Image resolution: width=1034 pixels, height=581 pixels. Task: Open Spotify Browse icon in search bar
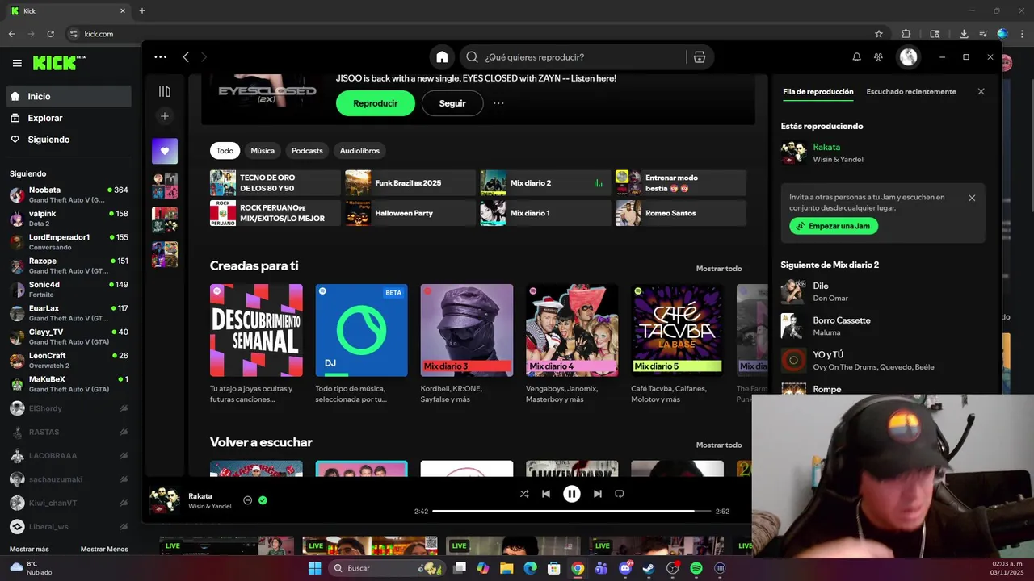click(700, 57)
